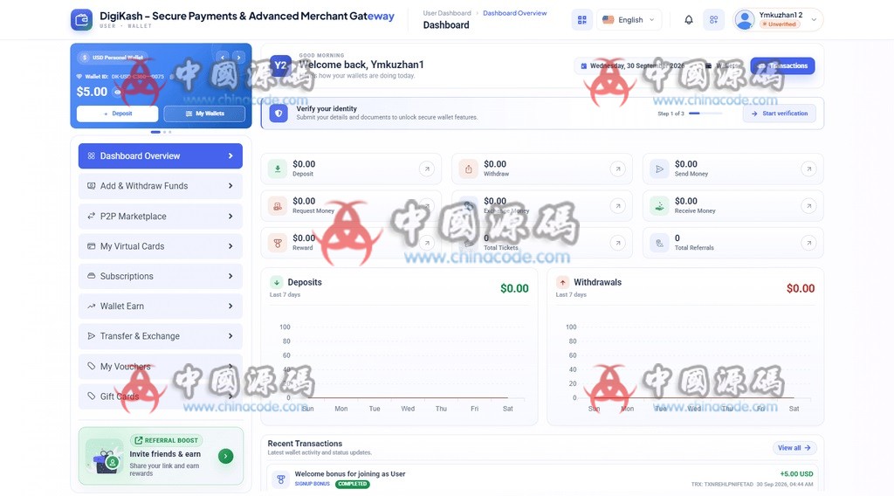Click View all transactions link

[x=794, y=448]
